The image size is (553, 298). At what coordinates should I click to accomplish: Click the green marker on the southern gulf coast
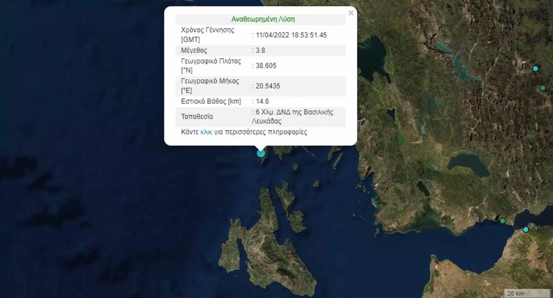503,221
